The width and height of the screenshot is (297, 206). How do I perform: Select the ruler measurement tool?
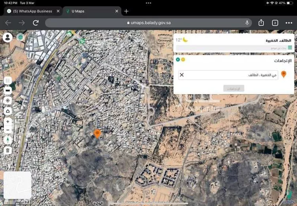tap(8, 91)
